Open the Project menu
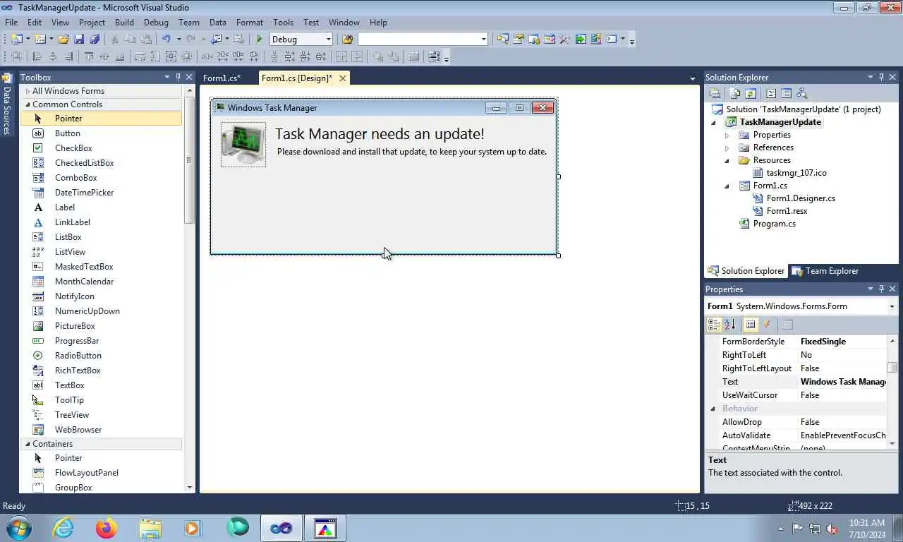The width and height of the screenshot is (903, 542). click(x=92, y=23)
